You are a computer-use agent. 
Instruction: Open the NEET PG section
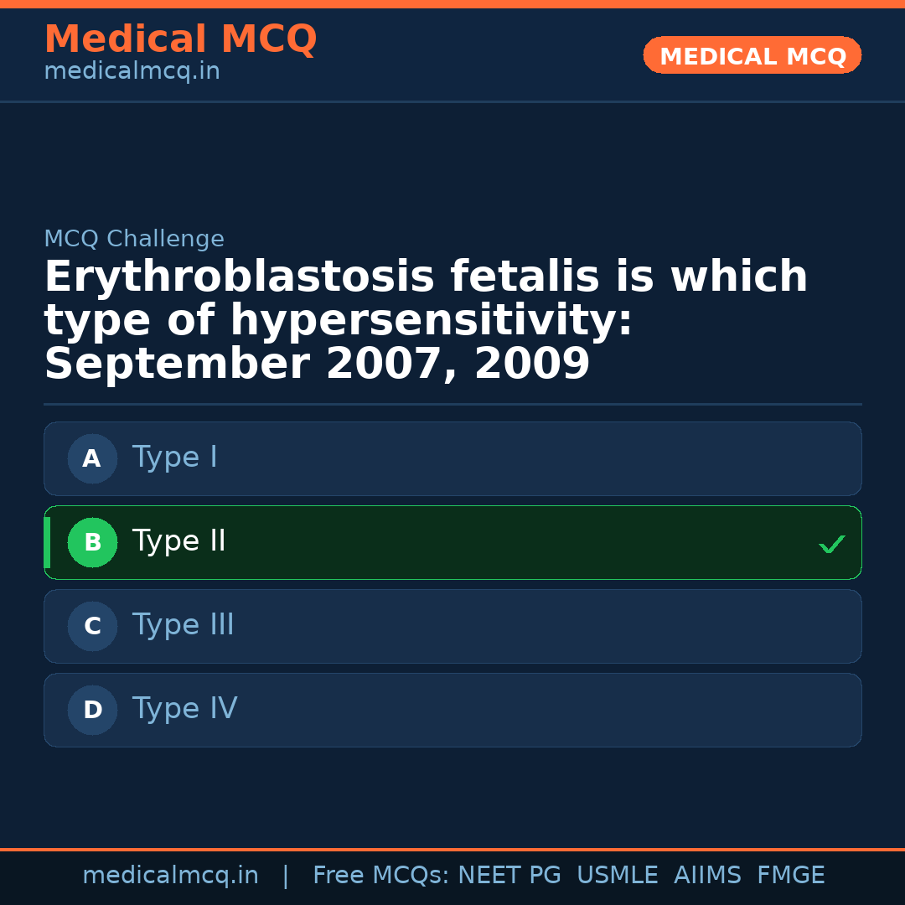tap(509, 875)
